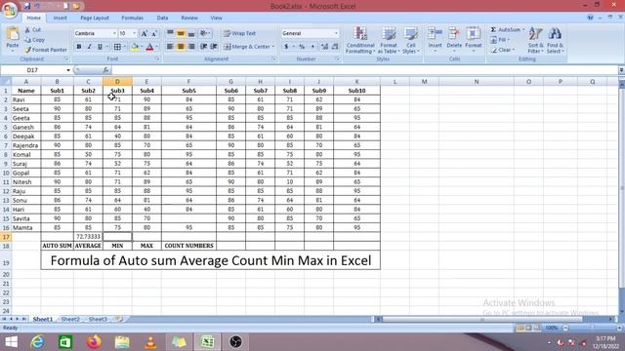Click Insert cells button
This screenshot has width=625, height=351.
tap(436, 39)
